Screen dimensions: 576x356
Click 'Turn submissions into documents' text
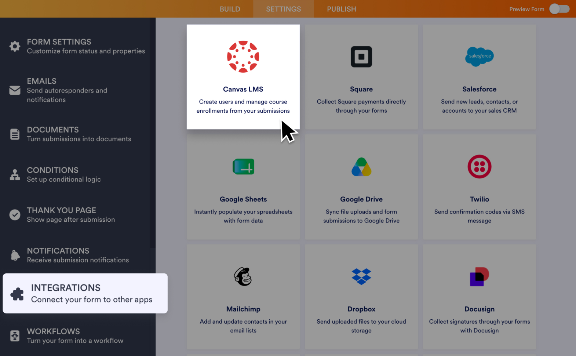[79, 139]
